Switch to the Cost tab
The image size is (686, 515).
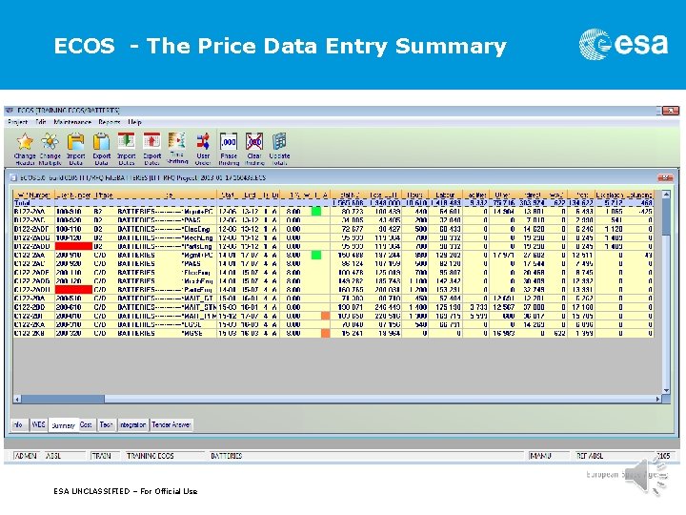coord(86,424)
